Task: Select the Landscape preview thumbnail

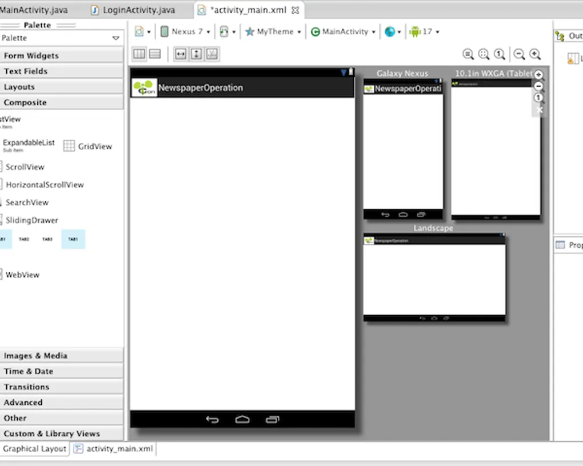Action: (x=434, y=278)
